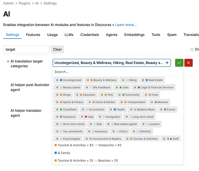Image resolution: width=199 pixels, height=171 pixels.
Task: Remove the Help category chip
Action: tap(82, 117)
